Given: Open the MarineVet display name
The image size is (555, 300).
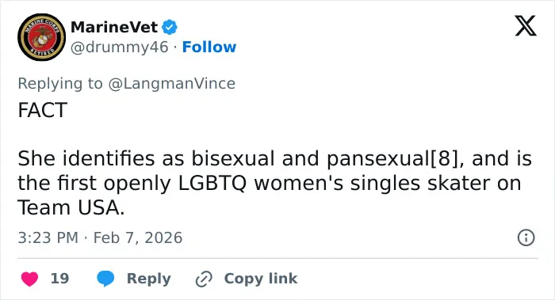Looking at the screenshot, I should pyautogui.click(x=114, y=27).
